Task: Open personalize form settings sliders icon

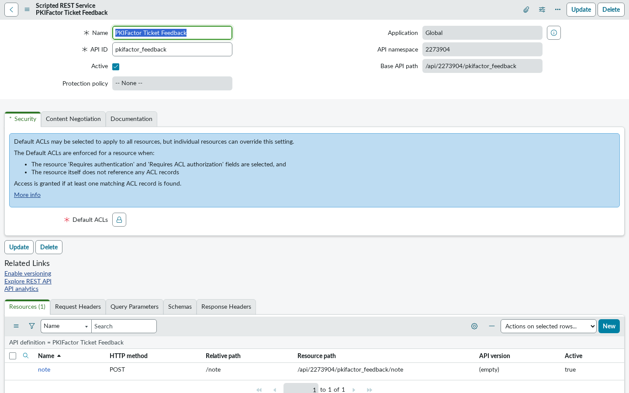Action: (x=542, y=10)
